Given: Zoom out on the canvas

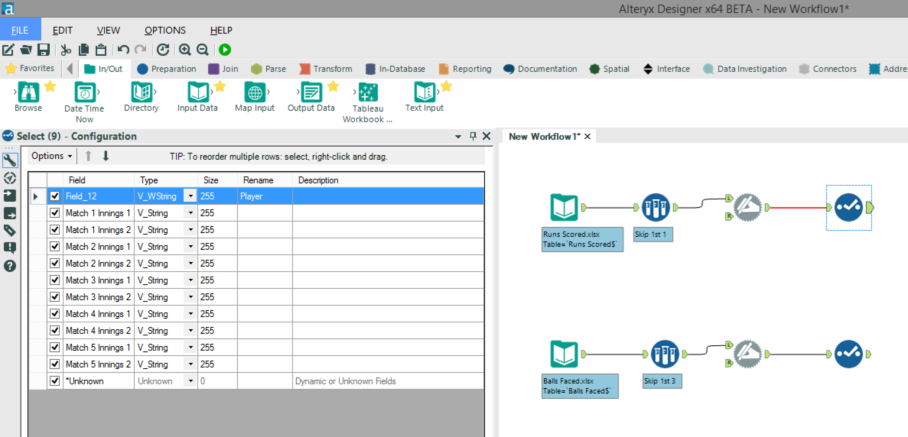Looking at the screenshot, I should (x=202, y=50).
